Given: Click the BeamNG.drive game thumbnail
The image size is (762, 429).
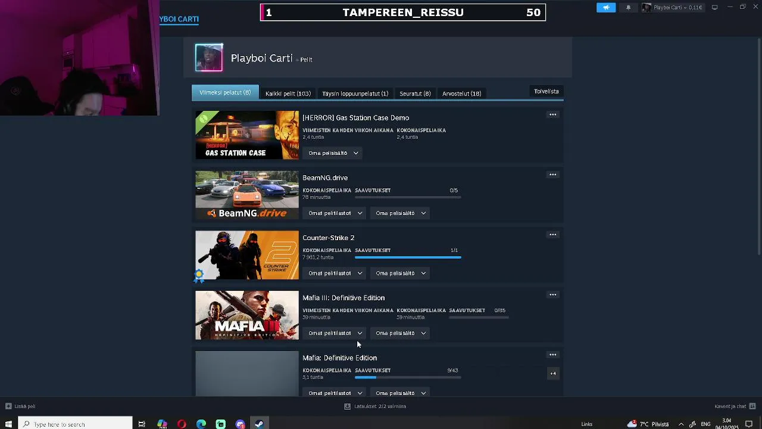Looking at the screenshot, I should 247,195.
